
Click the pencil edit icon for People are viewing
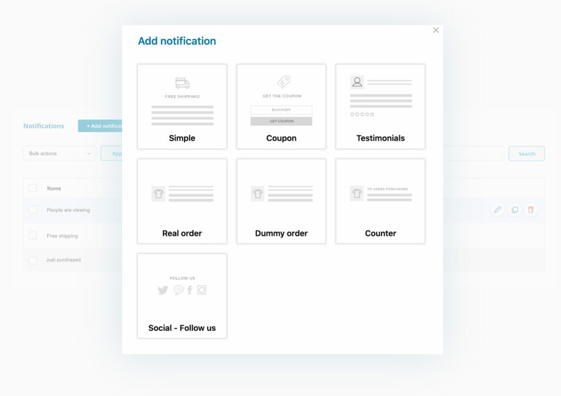click(x=497, y=209)
